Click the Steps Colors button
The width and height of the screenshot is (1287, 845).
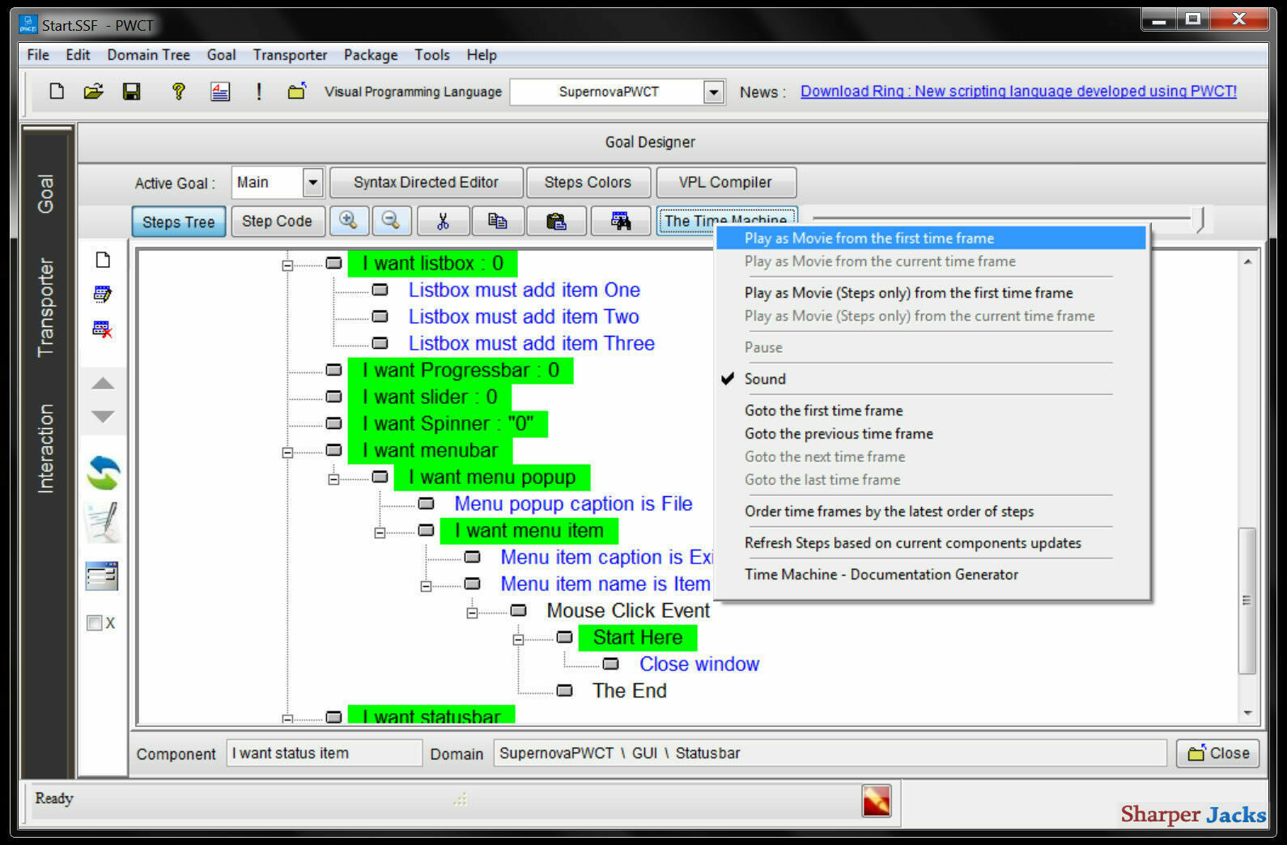pyautogui.click(x=588, y=183)
